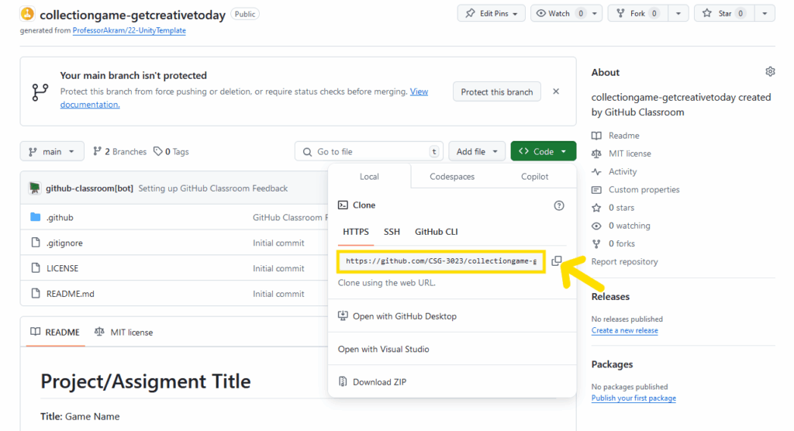This screenshot has height=431, width=794.
Task: Select the README tab below file list
Action: click(55, 333)
